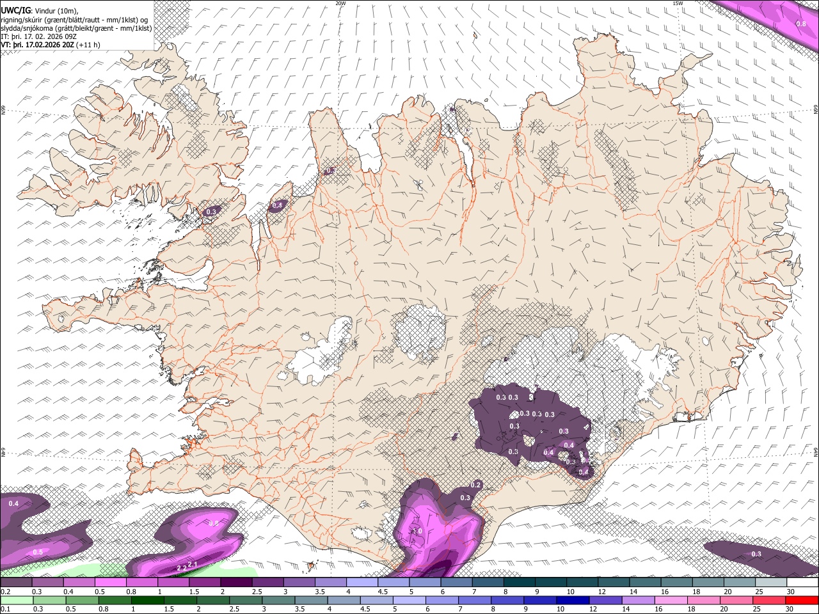Click the 0.1 number in the bottom legend row
Viewport: 819px width, 614px height.
(5, 610)
